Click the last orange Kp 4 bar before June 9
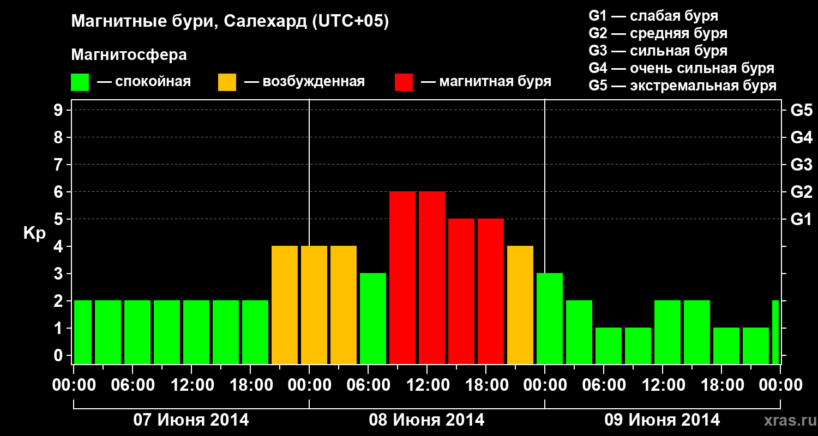 pyautogui.click(x=520, y=305)
